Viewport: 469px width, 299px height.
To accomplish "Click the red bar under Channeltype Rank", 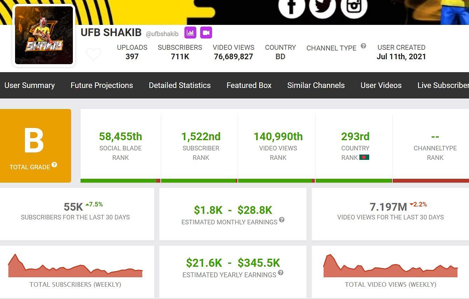I will click(431, 181).
